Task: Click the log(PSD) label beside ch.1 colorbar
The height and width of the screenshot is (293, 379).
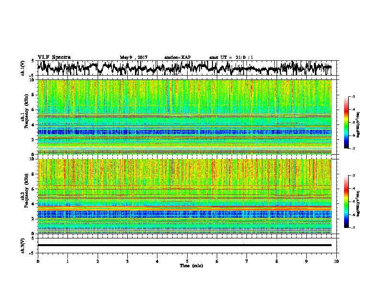Action: coord(358,124)
